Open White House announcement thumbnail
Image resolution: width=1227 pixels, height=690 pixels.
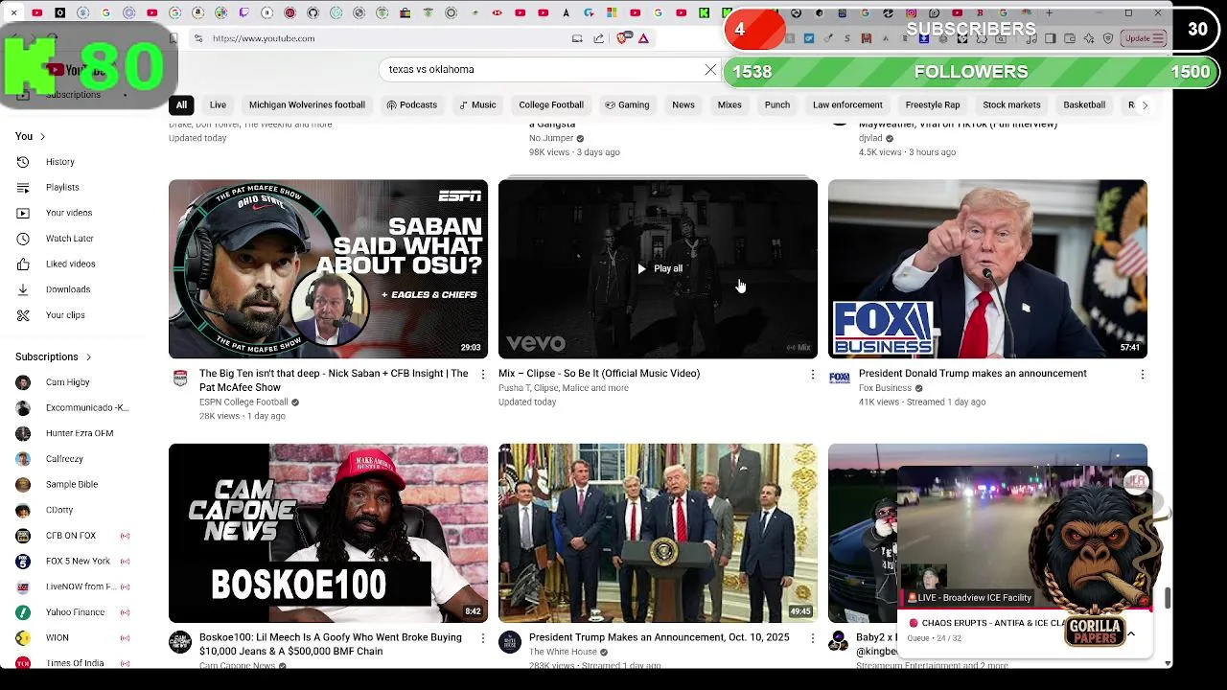pos(658,533)
